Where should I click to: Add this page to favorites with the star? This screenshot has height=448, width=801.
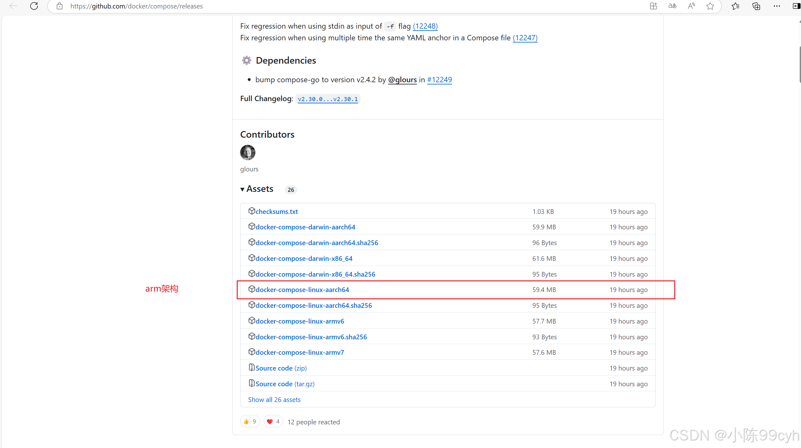tap(710, 6)
